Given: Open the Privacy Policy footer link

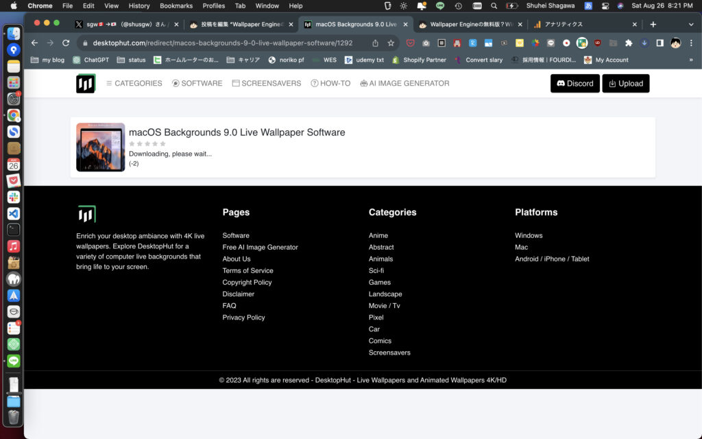Looking at the screenshot, I should coord(243,317).
